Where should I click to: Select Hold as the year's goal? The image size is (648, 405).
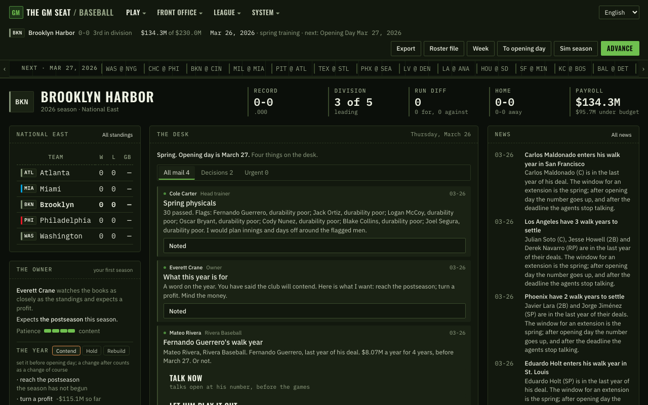(92, 351)
